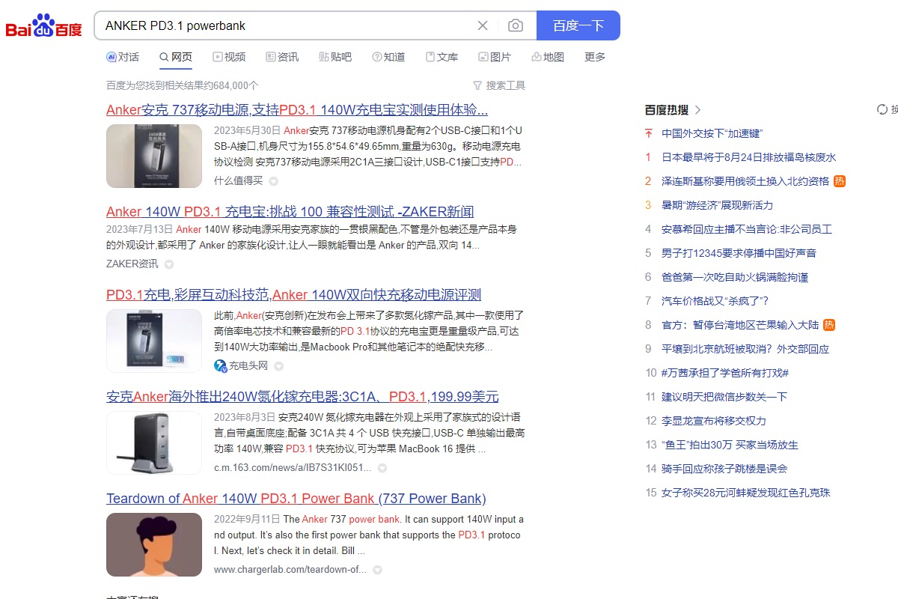Switch to the 地图 tab
Screen dimensions: 898x599
tap(548, 57)
